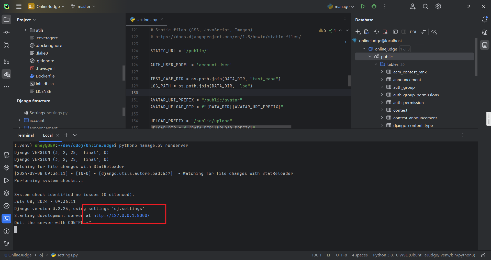This screenshot has height=260, width=491.
Task: Open the Python Console tool window
Action: pyautogui.click(x=6, y=167)
